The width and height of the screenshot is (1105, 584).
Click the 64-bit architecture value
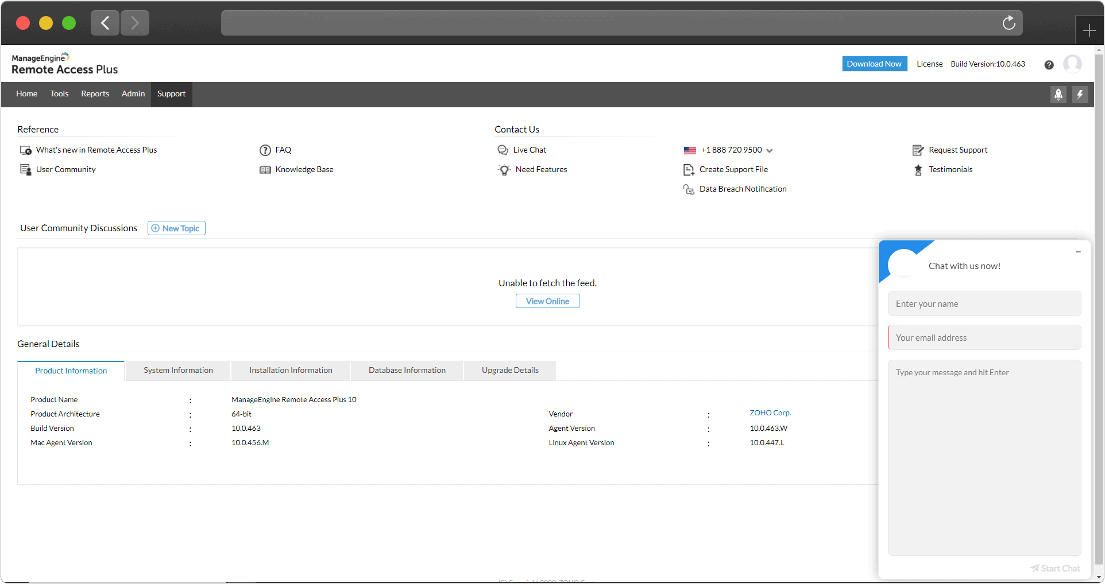[241, 414]
